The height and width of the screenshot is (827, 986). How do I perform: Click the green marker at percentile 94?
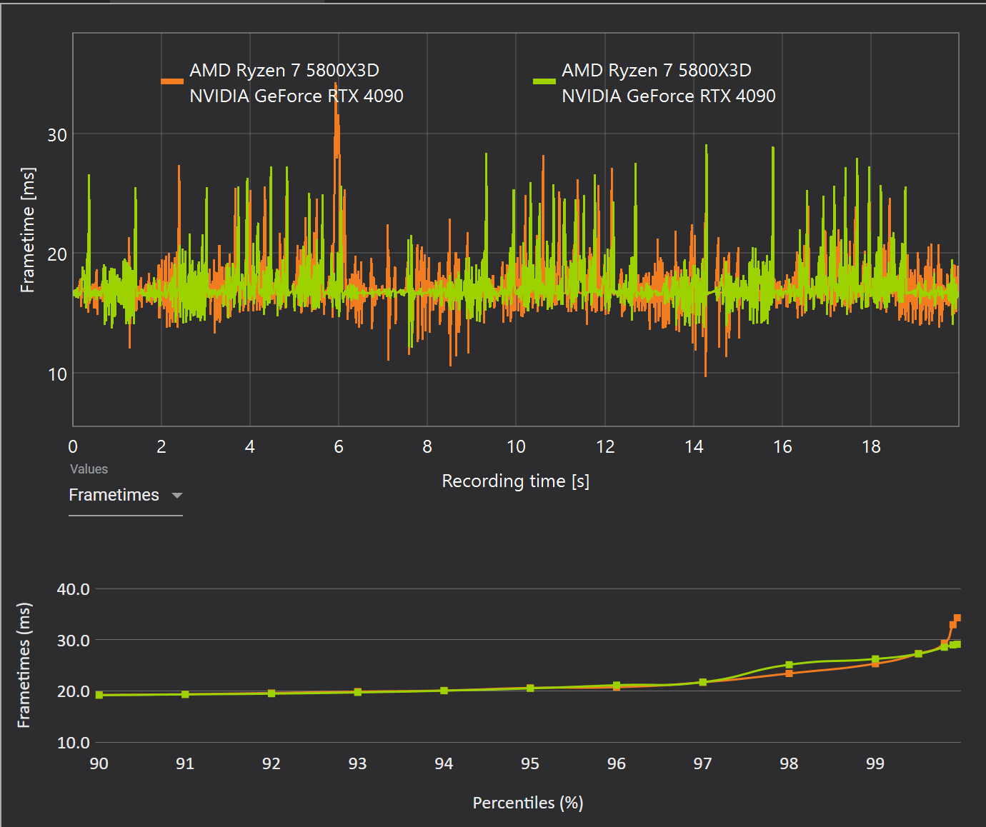444,691
